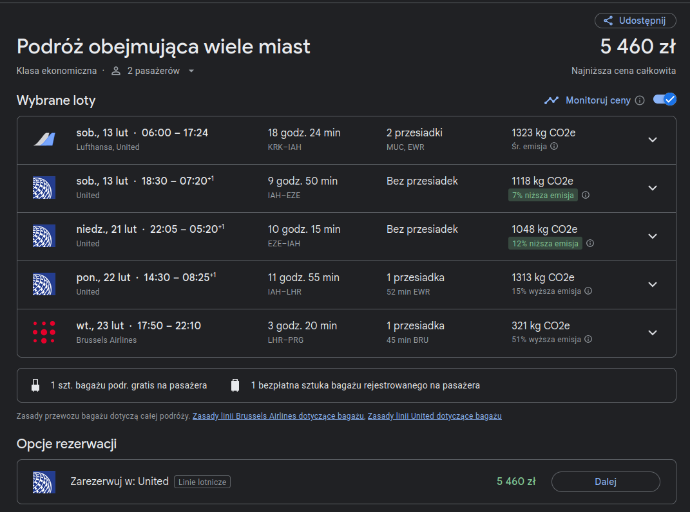The height and width of the screenshot is (512, 690).
Task: Click the Udostępnij share button
Action: coord(635,21)
